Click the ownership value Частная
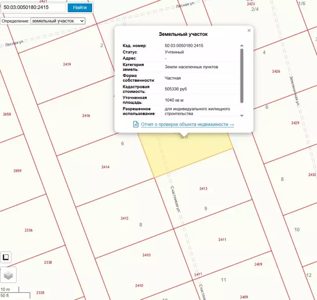This screenshot has height=300, width=317. (173, 78)
